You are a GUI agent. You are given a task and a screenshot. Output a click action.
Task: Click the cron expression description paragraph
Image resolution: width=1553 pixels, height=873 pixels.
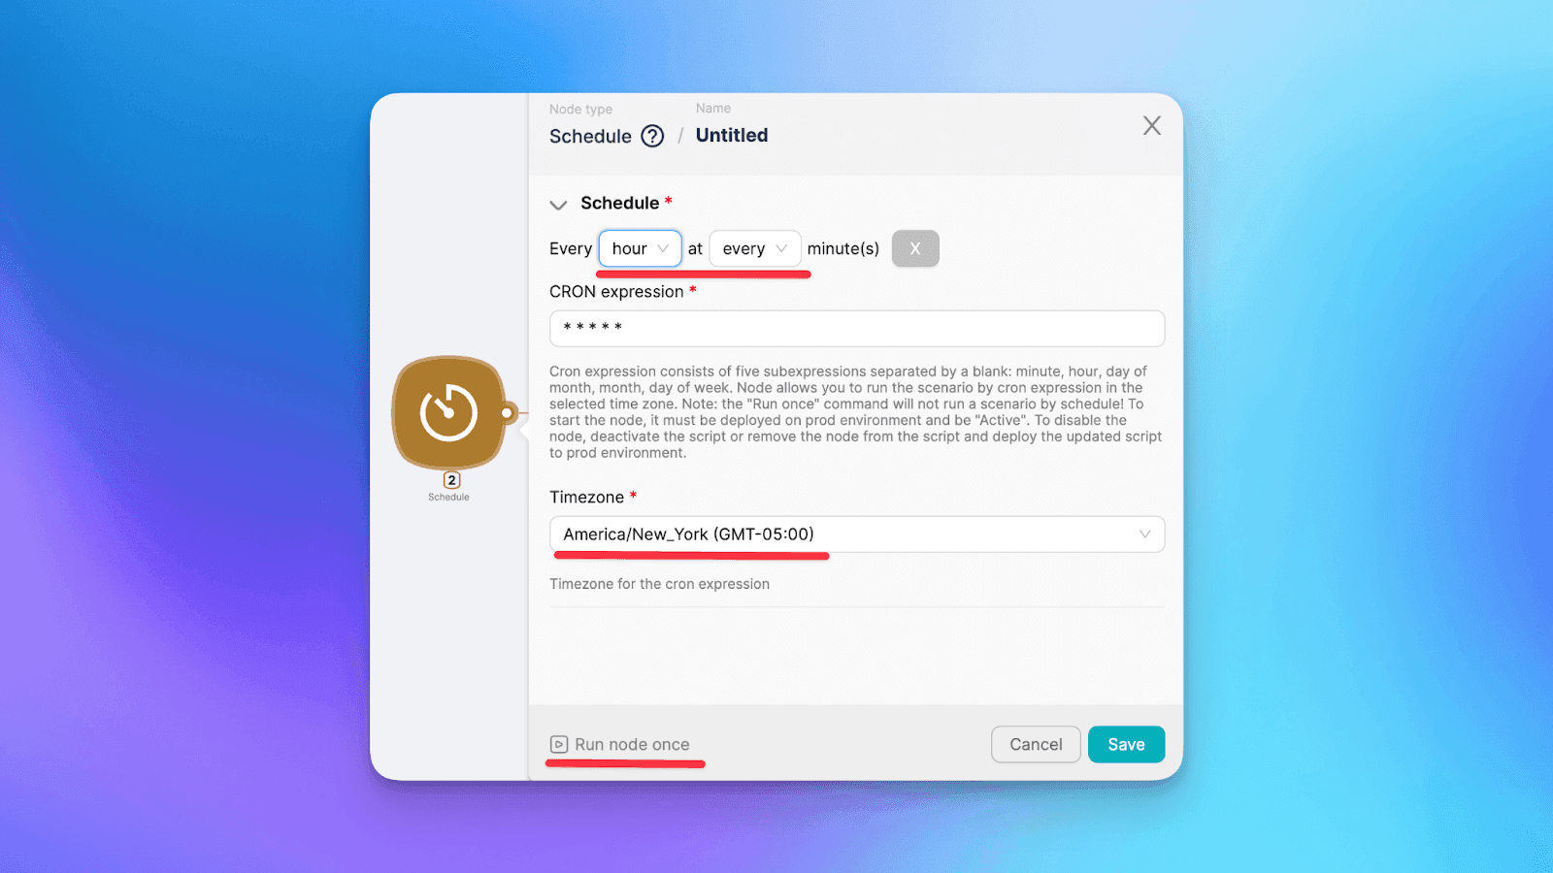856,412
